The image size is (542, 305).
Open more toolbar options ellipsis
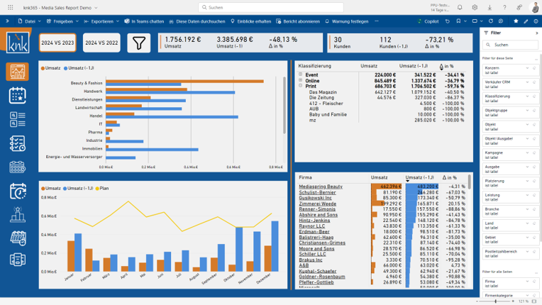(377, 21)
